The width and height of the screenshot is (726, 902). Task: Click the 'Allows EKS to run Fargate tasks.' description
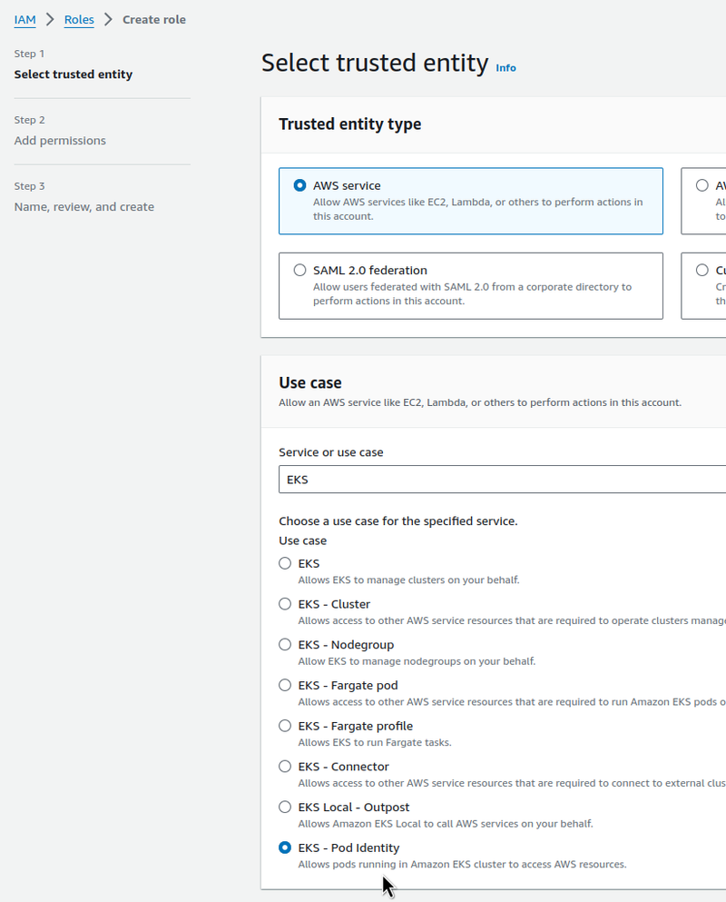point(375,743)
